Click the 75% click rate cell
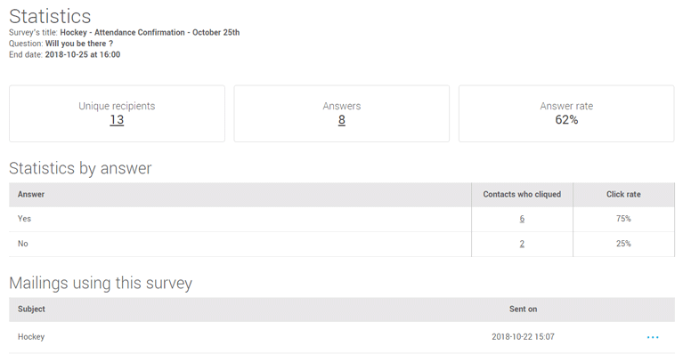683x362 pixels. [x=623, y=219]
